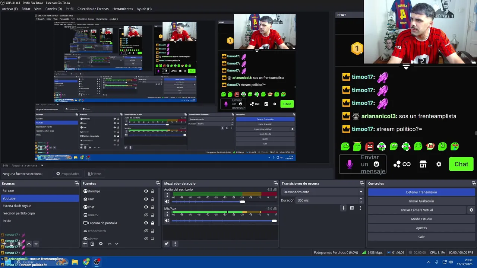Move scene down in Escenas toolbar

pyautogui.click(x=36, y=244)
